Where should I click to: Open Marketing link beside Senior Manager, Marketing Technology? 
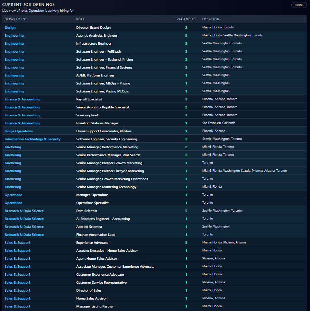point(13,187)
